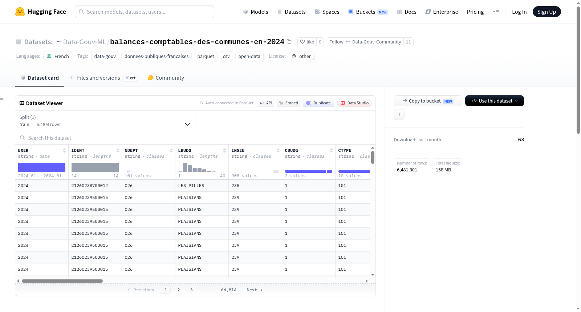Screen dimensions: 581x312
Task: Open the Split train dropdown
Action: 105,121
